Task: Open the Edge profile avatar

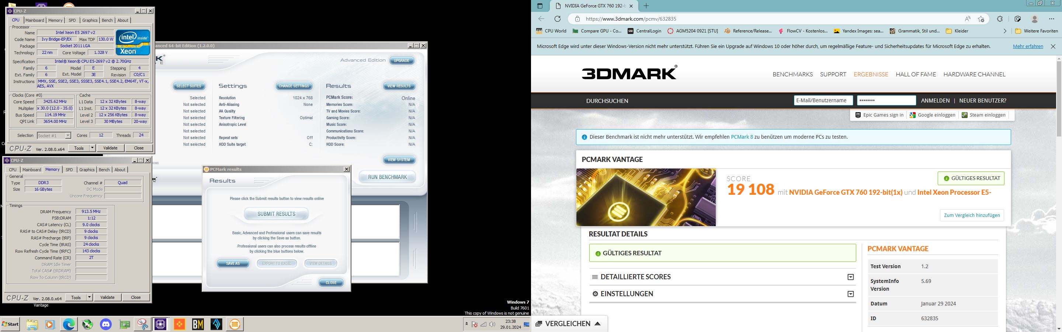Action: click(x=1034, y=19)
